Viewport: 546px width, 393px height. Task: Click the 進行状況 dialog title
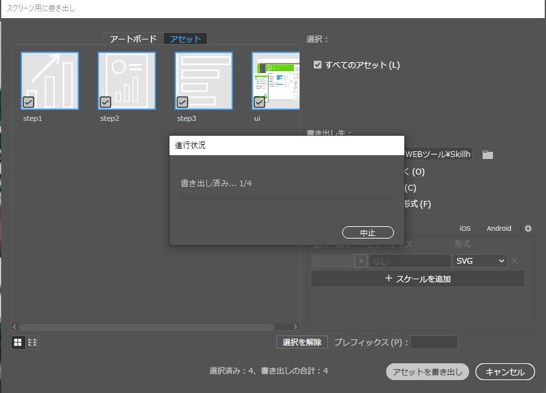pyautogui.click(x=190, y=145)
